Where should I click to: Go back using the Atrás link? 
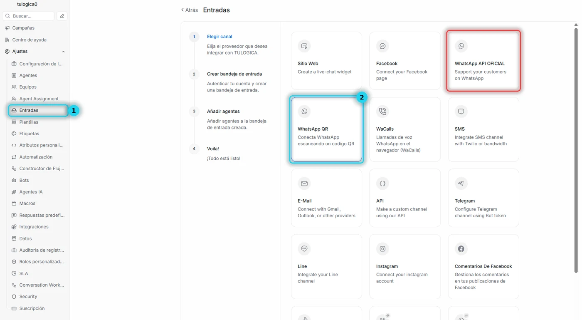coord(190,10)
